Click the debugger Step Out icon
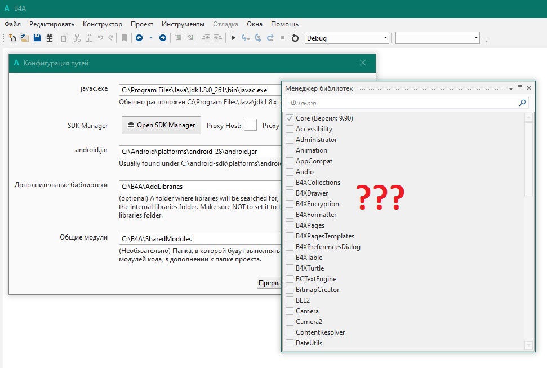This screenshot has width=547, height=368. coord(270,38)
